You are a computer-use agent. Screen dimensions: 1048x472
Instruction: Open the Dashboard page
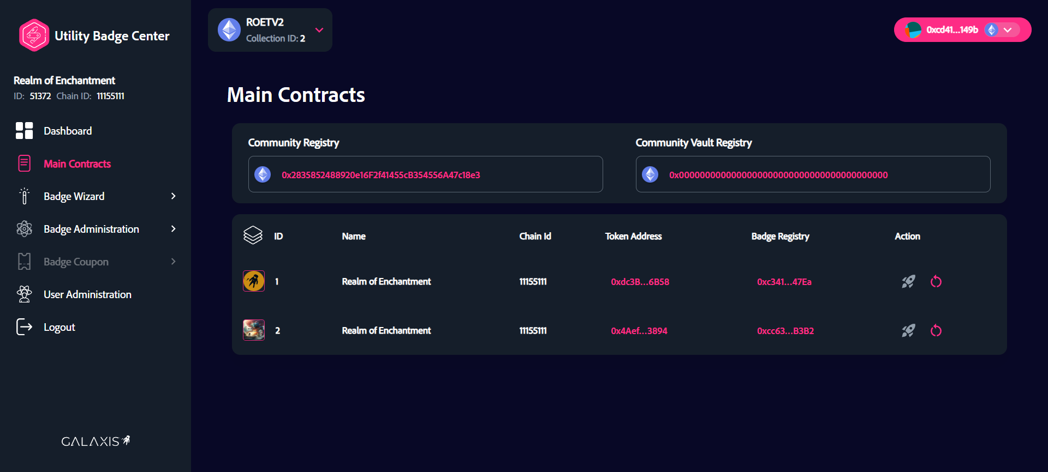68,131
